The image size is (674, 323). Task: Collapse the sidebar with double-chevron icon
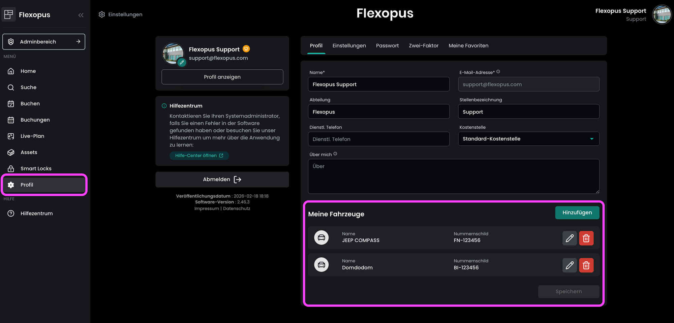click(x=81, y=15)
